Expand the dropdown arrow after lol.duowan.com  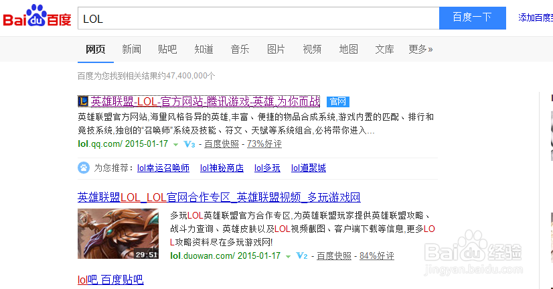pyautogui.click(x=288, y=257)
